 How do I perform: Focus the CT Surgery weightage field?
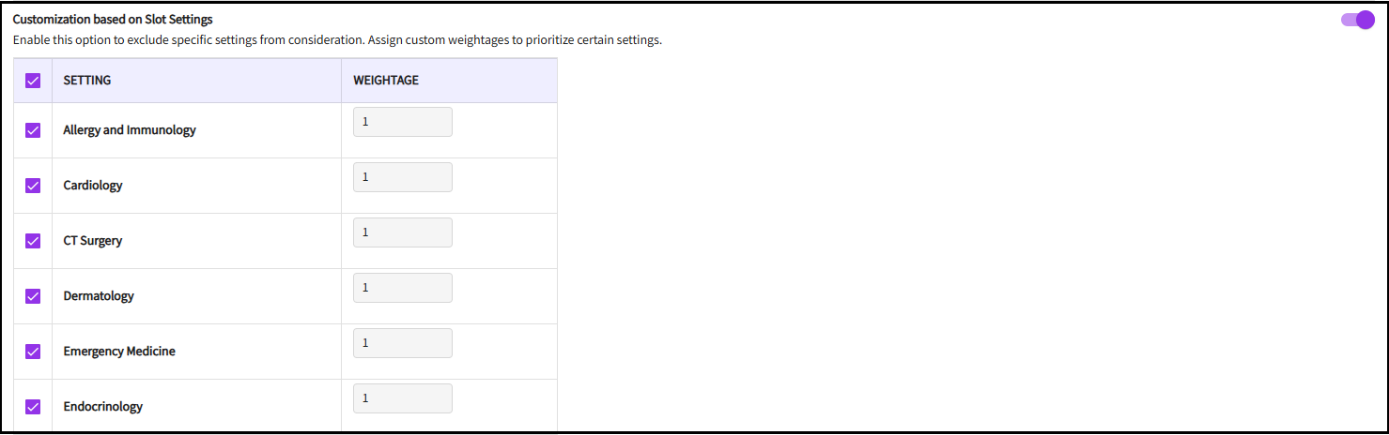pos(402,232)
